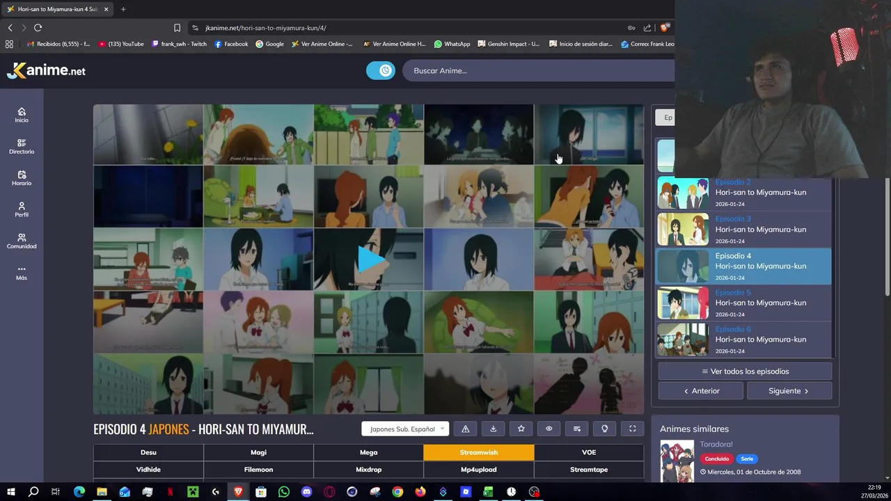
Task: Select the Streamwish server tab
Action: 479,452
